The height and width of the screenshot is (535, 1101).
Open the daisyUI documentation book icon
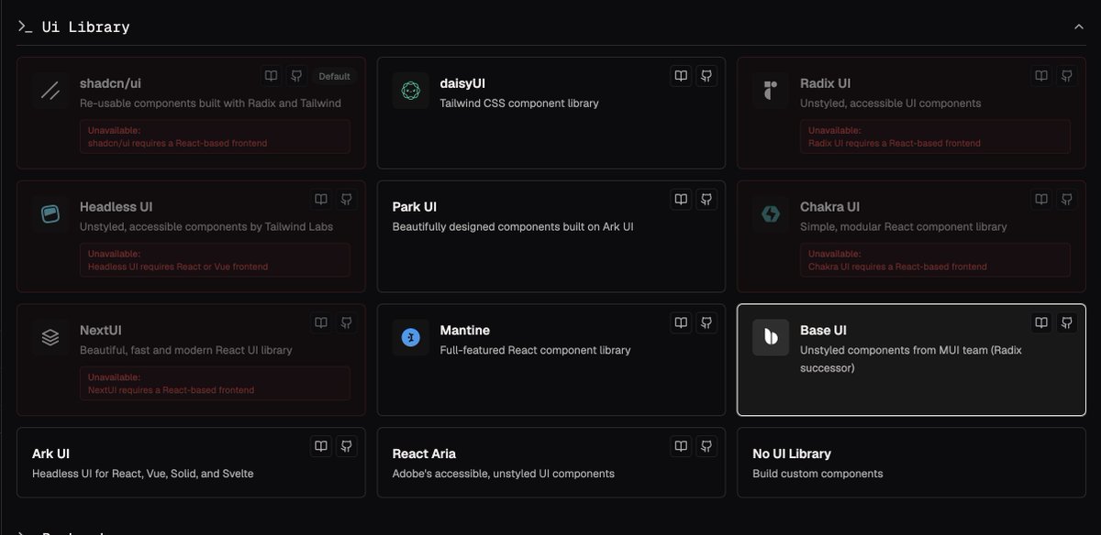click(x=681, y=76)
